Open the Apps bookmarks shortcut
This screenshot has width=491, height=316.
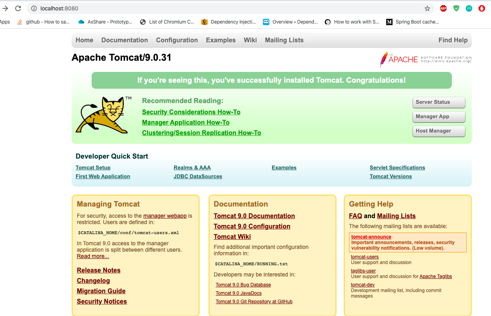5,22
